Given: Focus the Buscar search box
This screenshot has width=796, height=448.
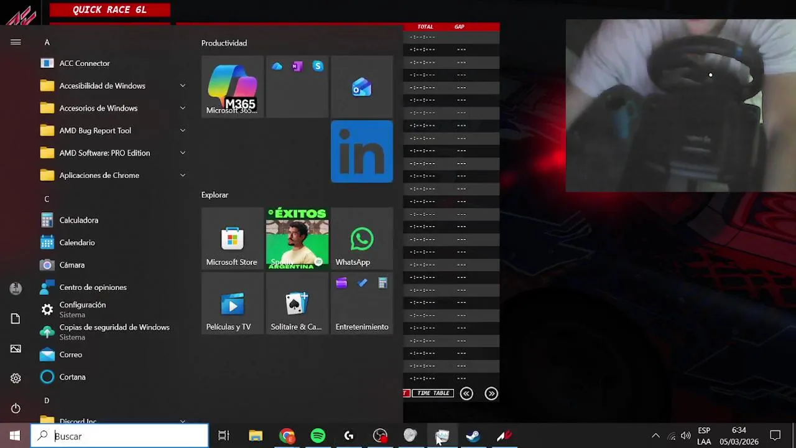Looking at the screenshot, I should tap(119, 436).
